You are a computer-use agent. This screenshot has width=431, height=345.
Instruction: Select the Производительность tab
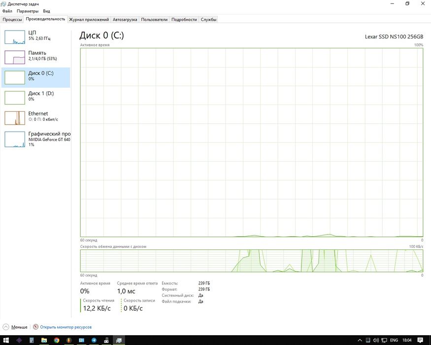click(x=45, y=19)
